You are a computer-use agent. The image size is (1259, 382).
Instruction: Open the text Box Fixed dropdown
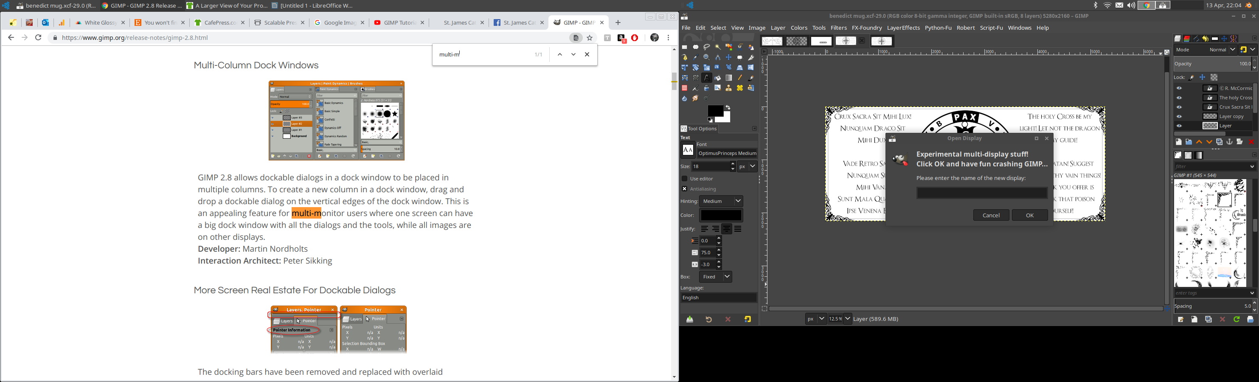tap(716, 277)
